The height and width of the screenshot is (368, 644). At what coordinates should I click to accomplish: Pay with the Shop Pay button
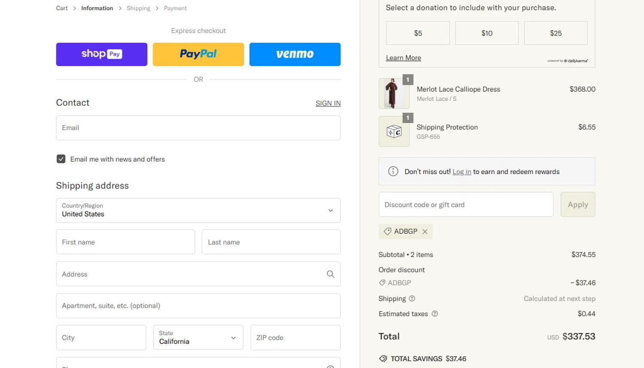tap(102, 54)
